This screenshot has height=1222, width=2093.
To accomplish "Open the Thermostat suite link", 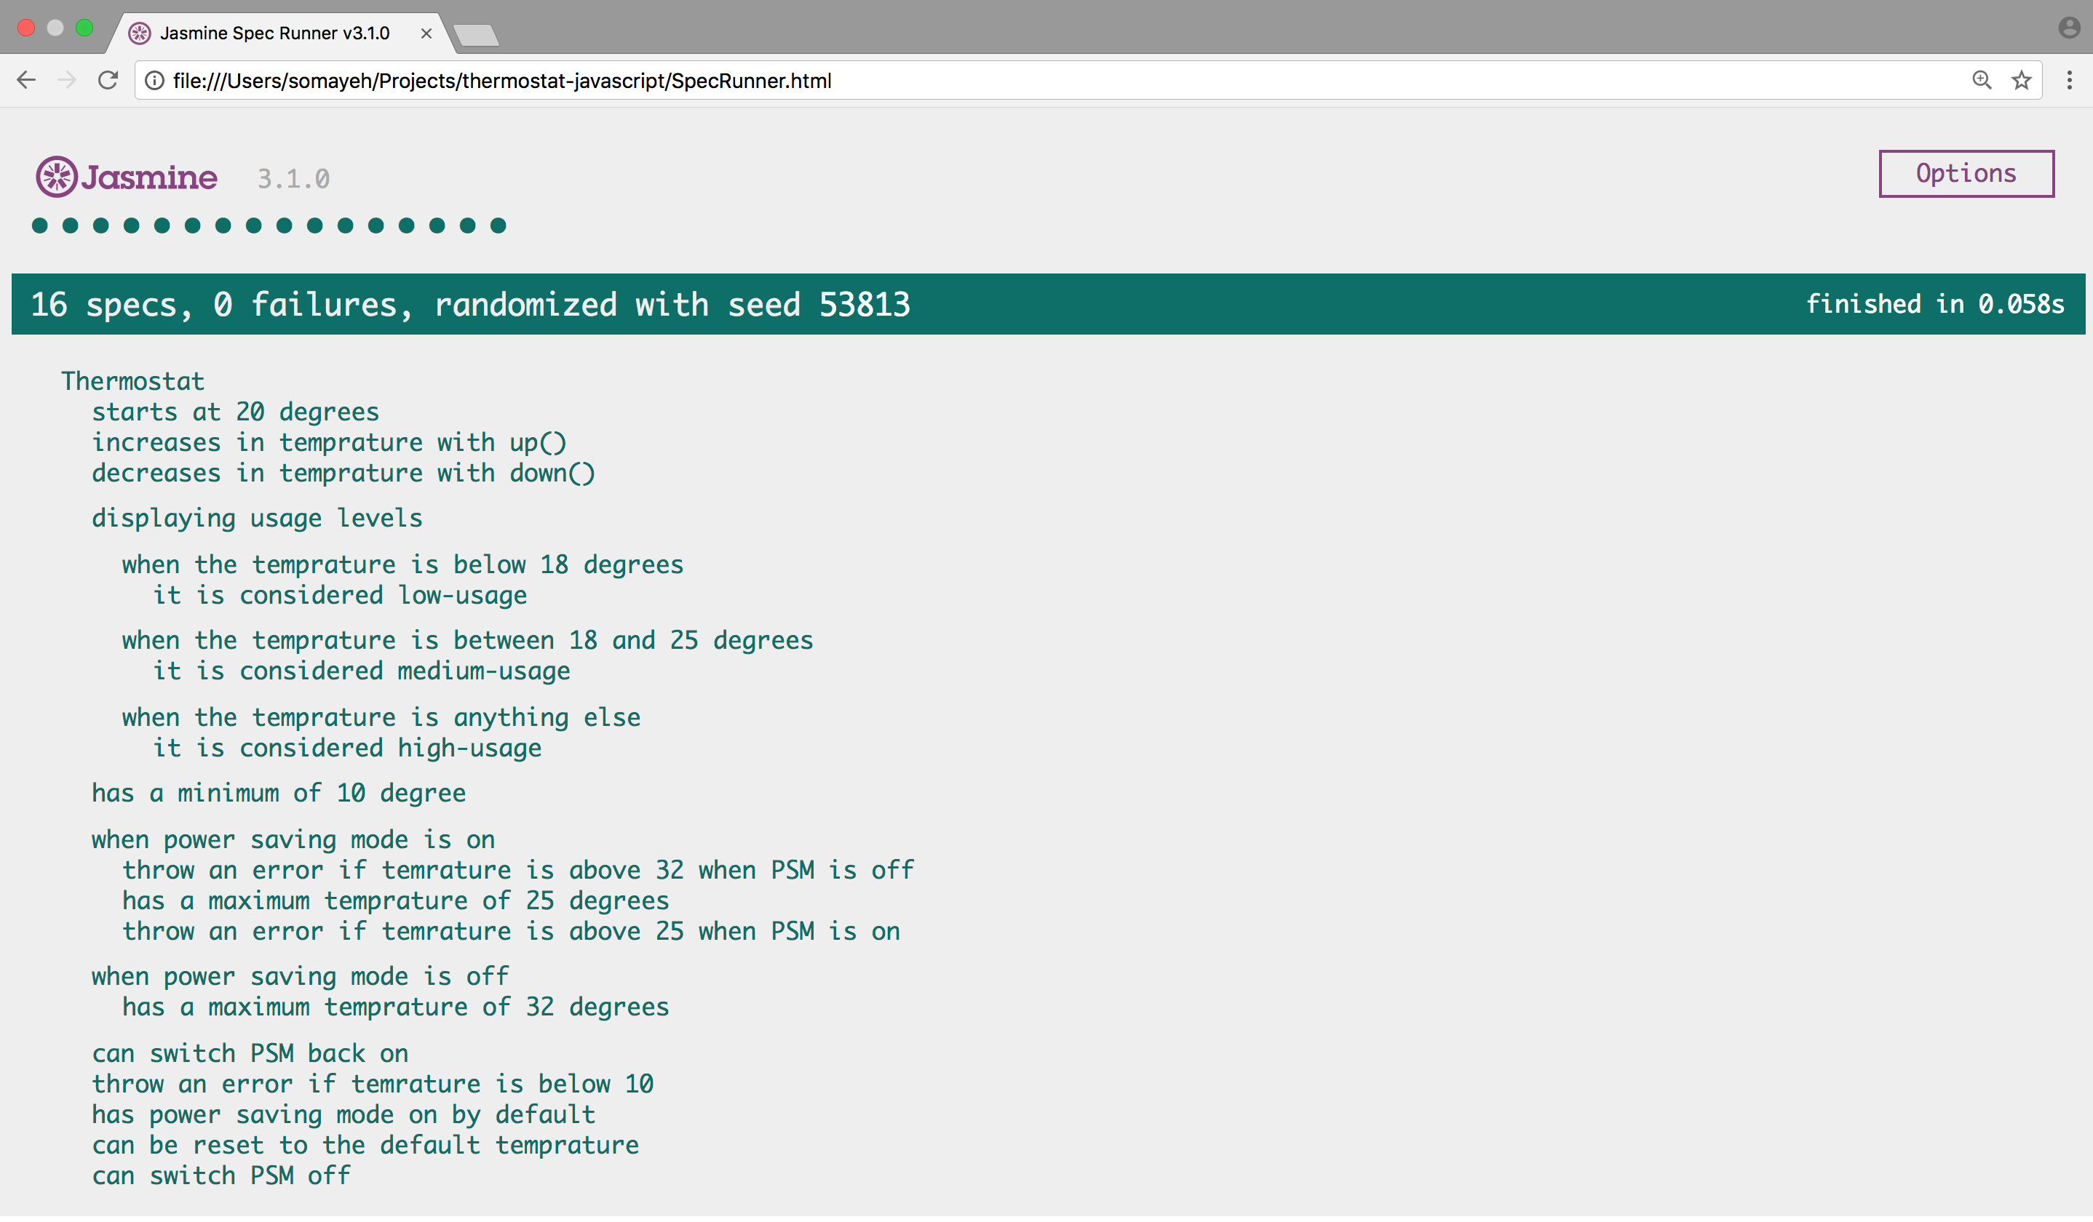I will (132, 382).
